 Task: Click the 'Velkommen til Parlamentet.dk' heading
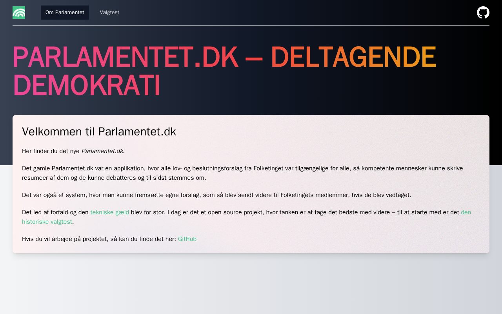[x=99, y=132]
